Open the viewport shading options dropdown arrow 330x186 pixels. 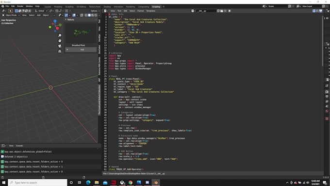point(99,15)
